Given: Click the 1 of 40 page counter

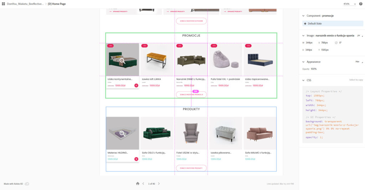Looking at the screenshot, I should (x=151, y=184).
